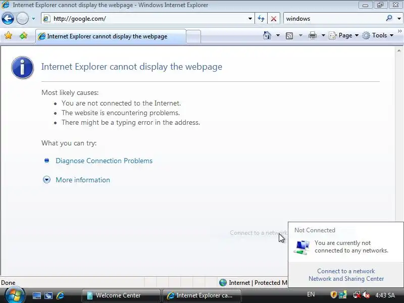Click the Internet zone globe icon in the status bar
Viewport: 404px width, 303px height.
[223, 283]
